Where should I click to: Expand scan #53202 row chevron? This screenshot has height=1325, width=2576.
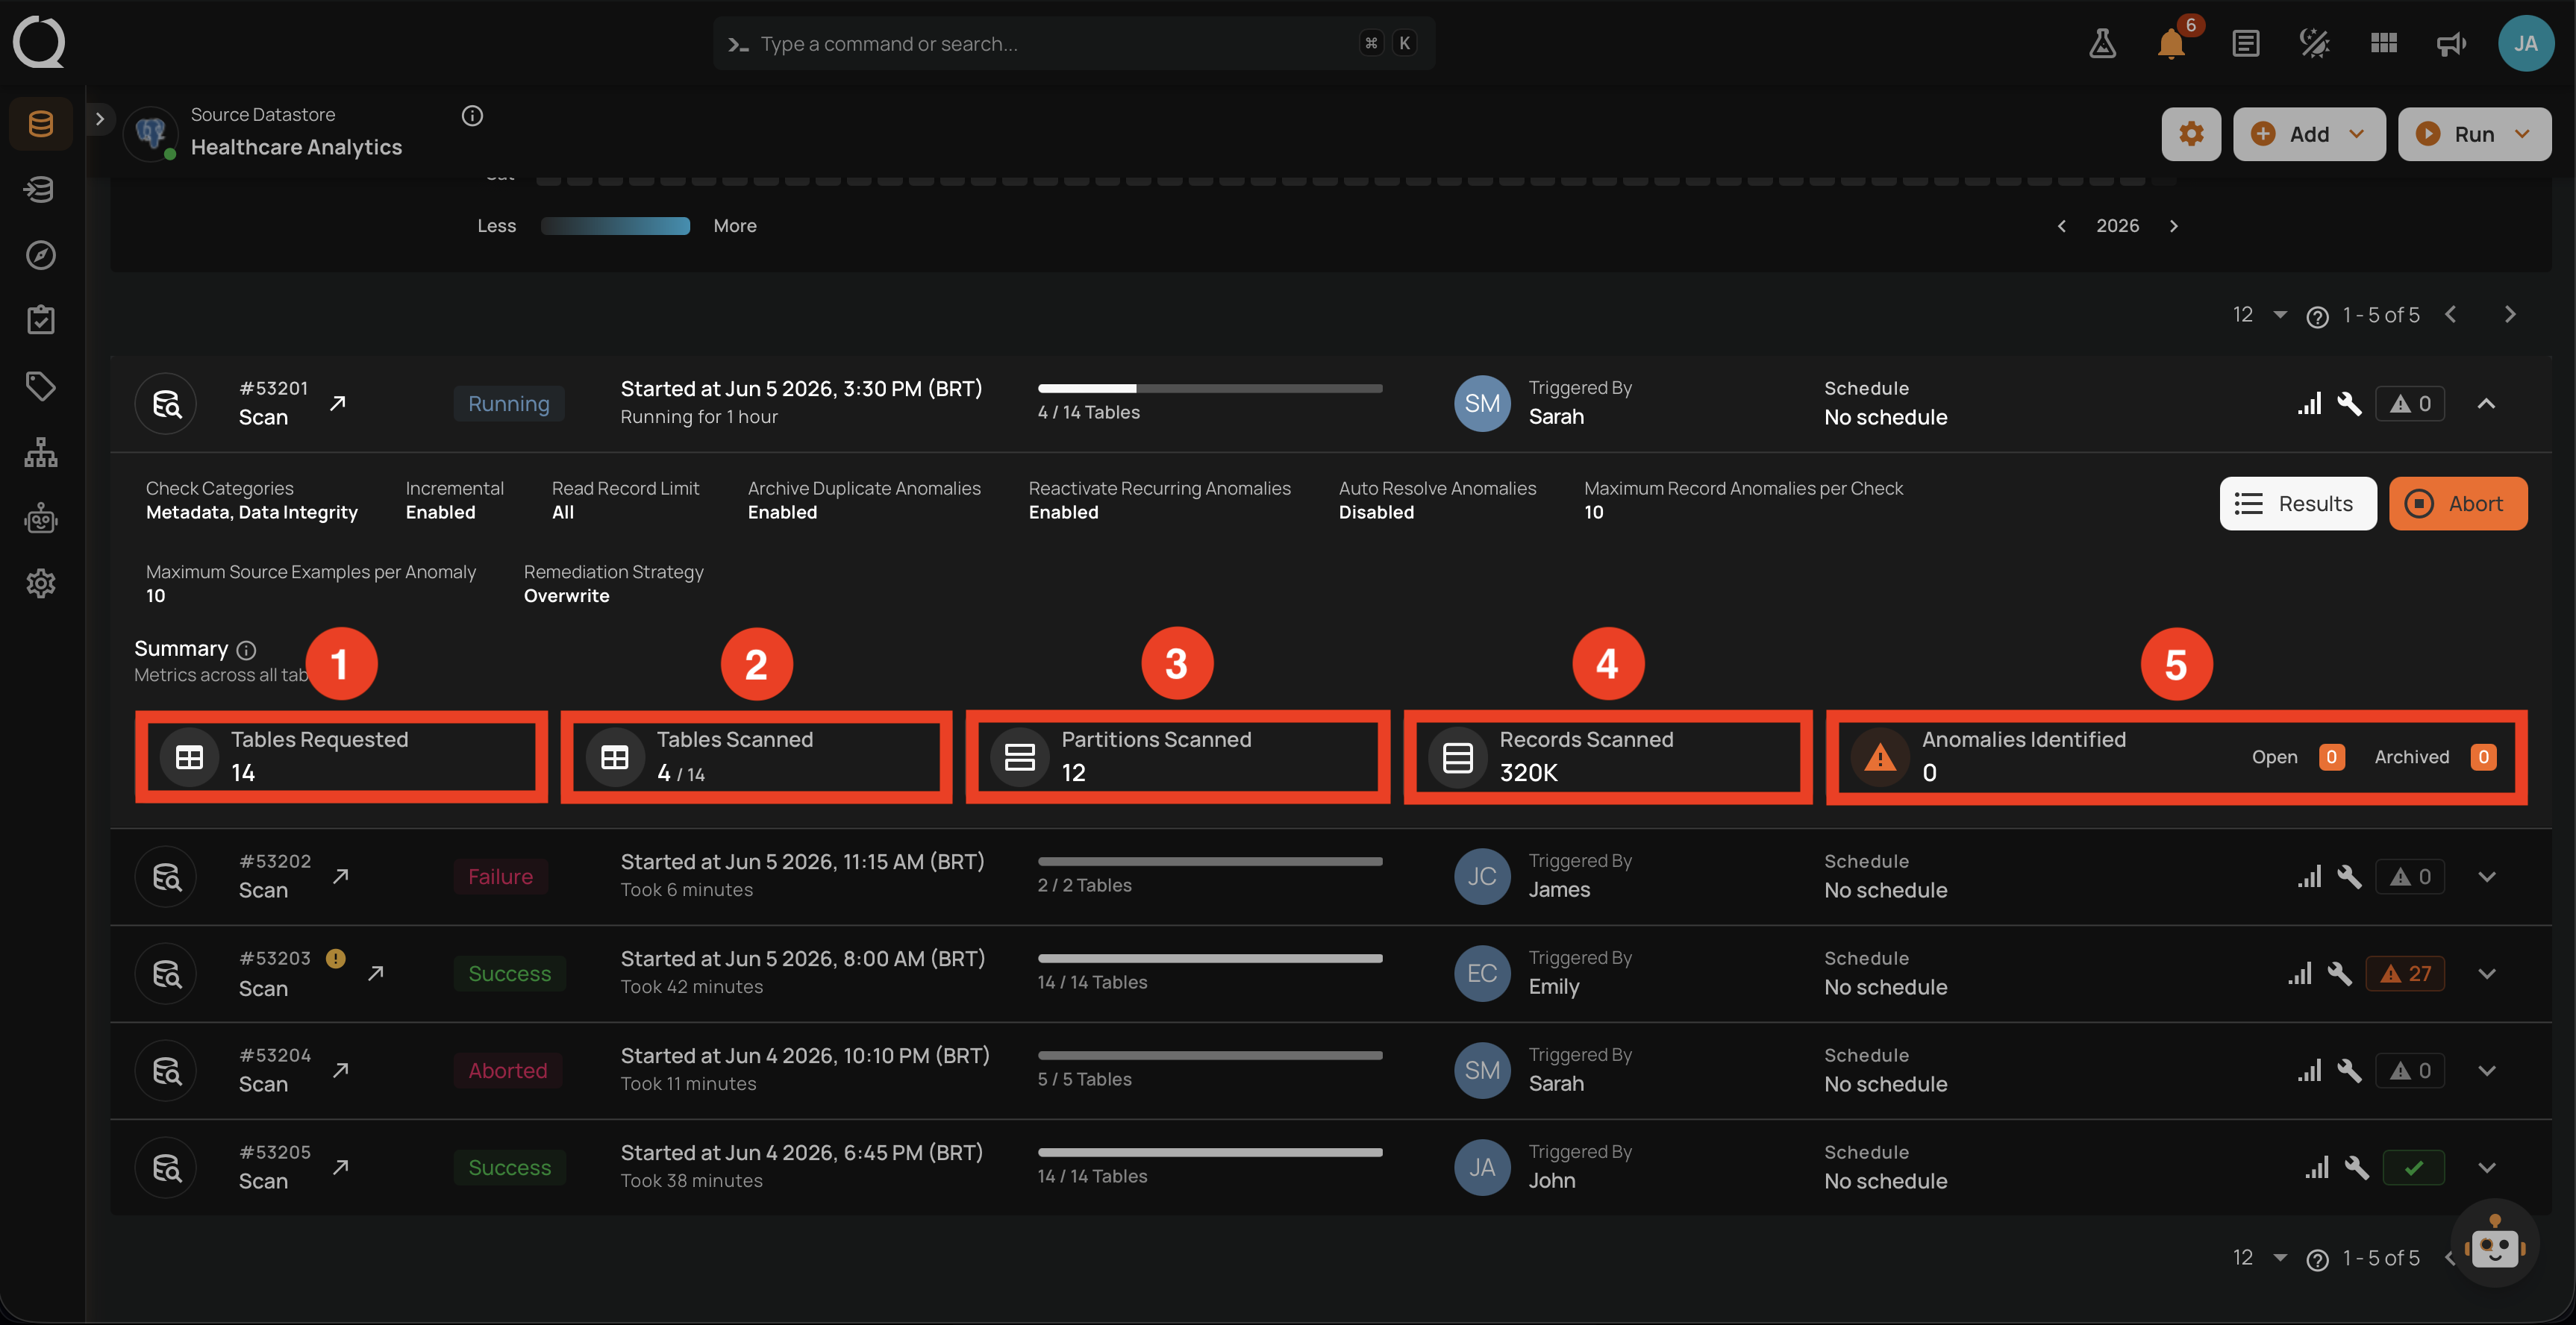[2487, 876]
